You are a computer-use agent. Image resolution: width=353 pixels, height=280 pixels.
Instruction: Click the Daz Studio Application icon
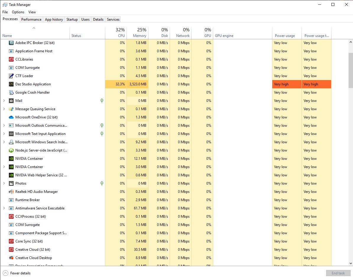pos(11,84)
